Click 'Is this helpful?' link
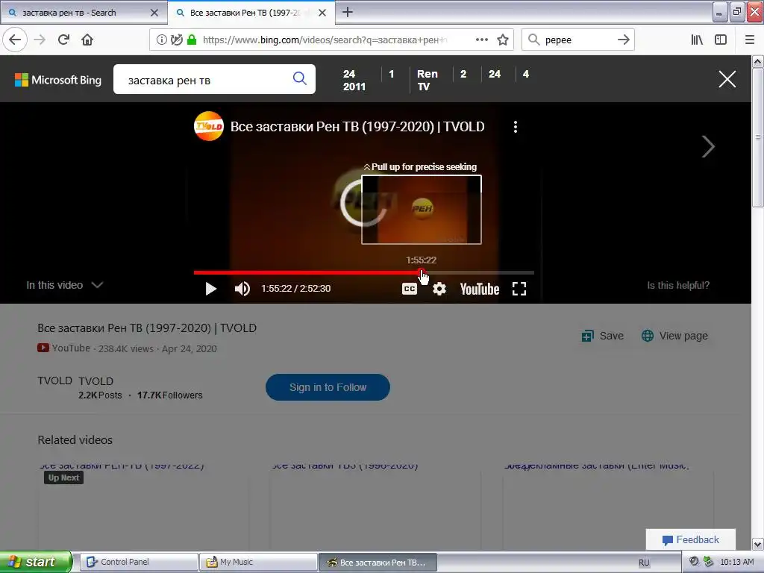The image size is (764, 573). (x=677, y=286)
